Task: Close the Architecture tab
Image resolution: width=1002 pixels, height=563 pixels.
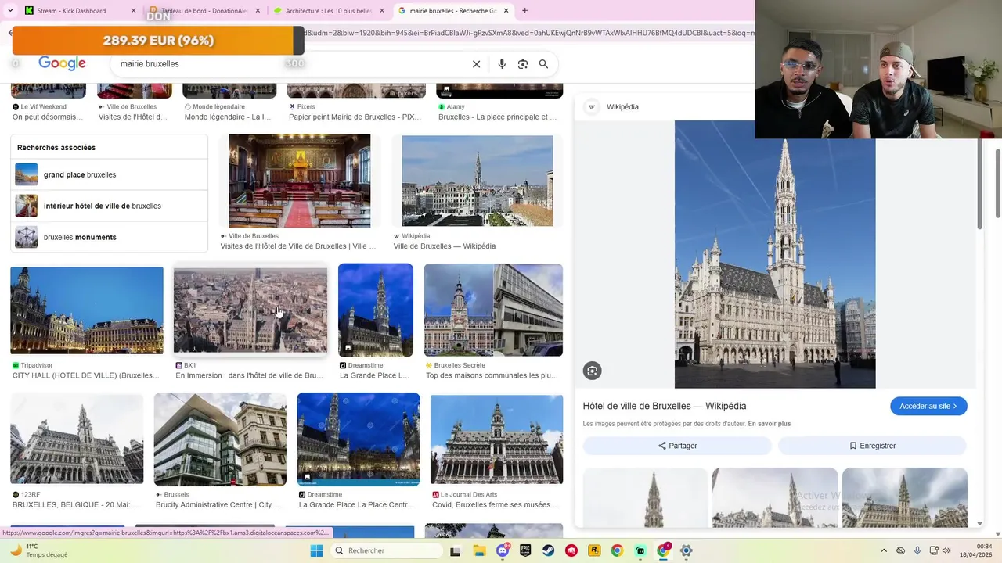Action: pos(382,11)
